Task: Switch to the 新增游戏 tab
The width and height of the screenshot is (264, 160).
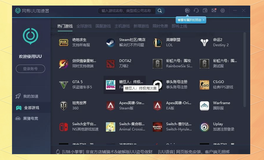Action: pyautogui.click(x=141, y=26)
